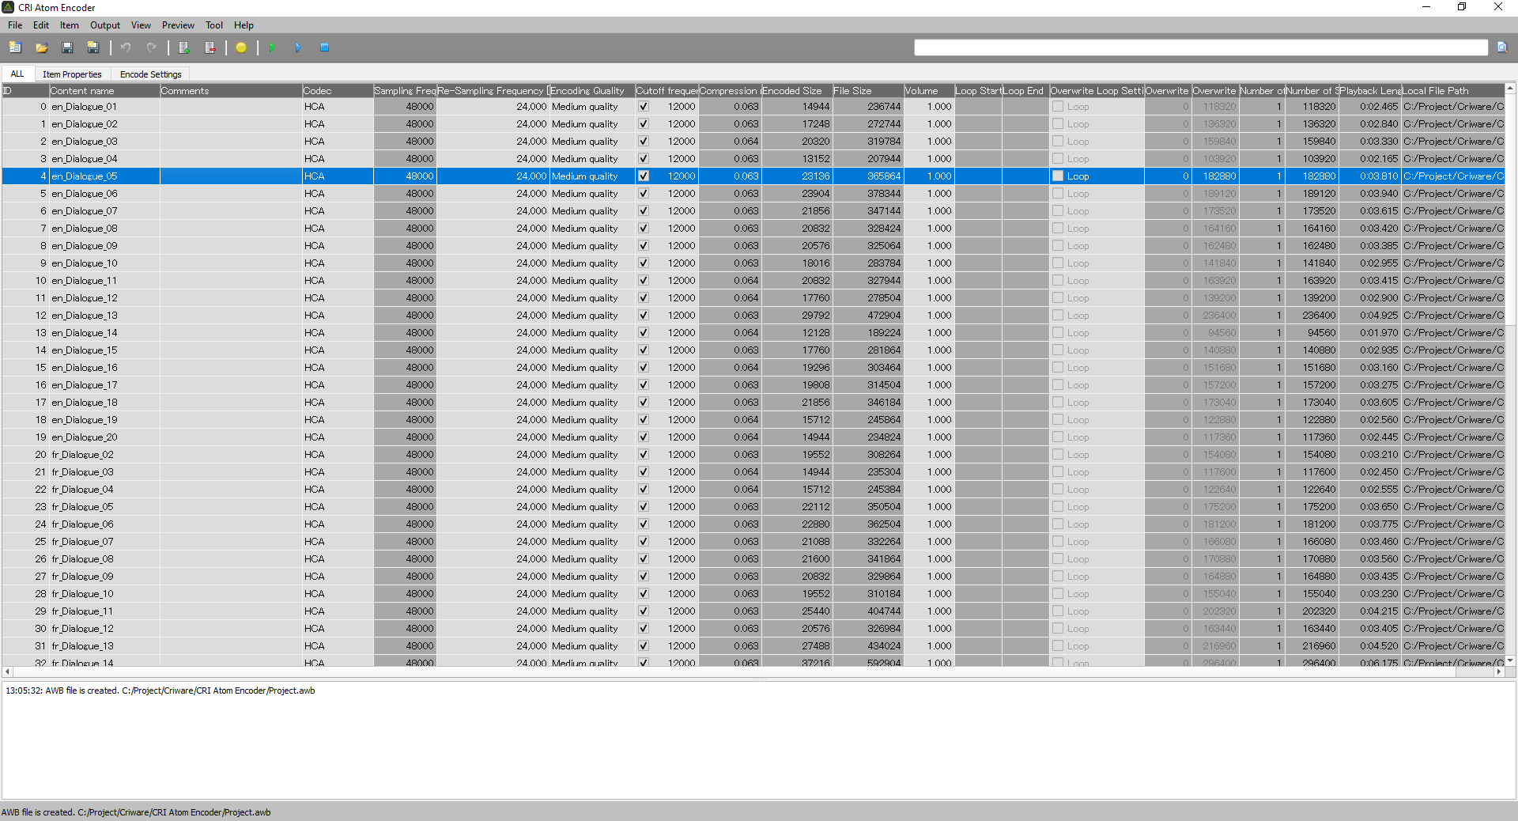Image resolution: width=1518 pixels, height=821 pixels.
Task: Open the Help menu
Action: [x=244, y=25]
